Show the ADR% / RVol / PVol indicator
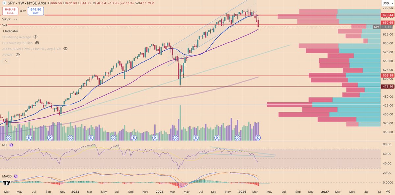Image resolution: width=395 pixels, height=195 pixels. pos(65,49)
